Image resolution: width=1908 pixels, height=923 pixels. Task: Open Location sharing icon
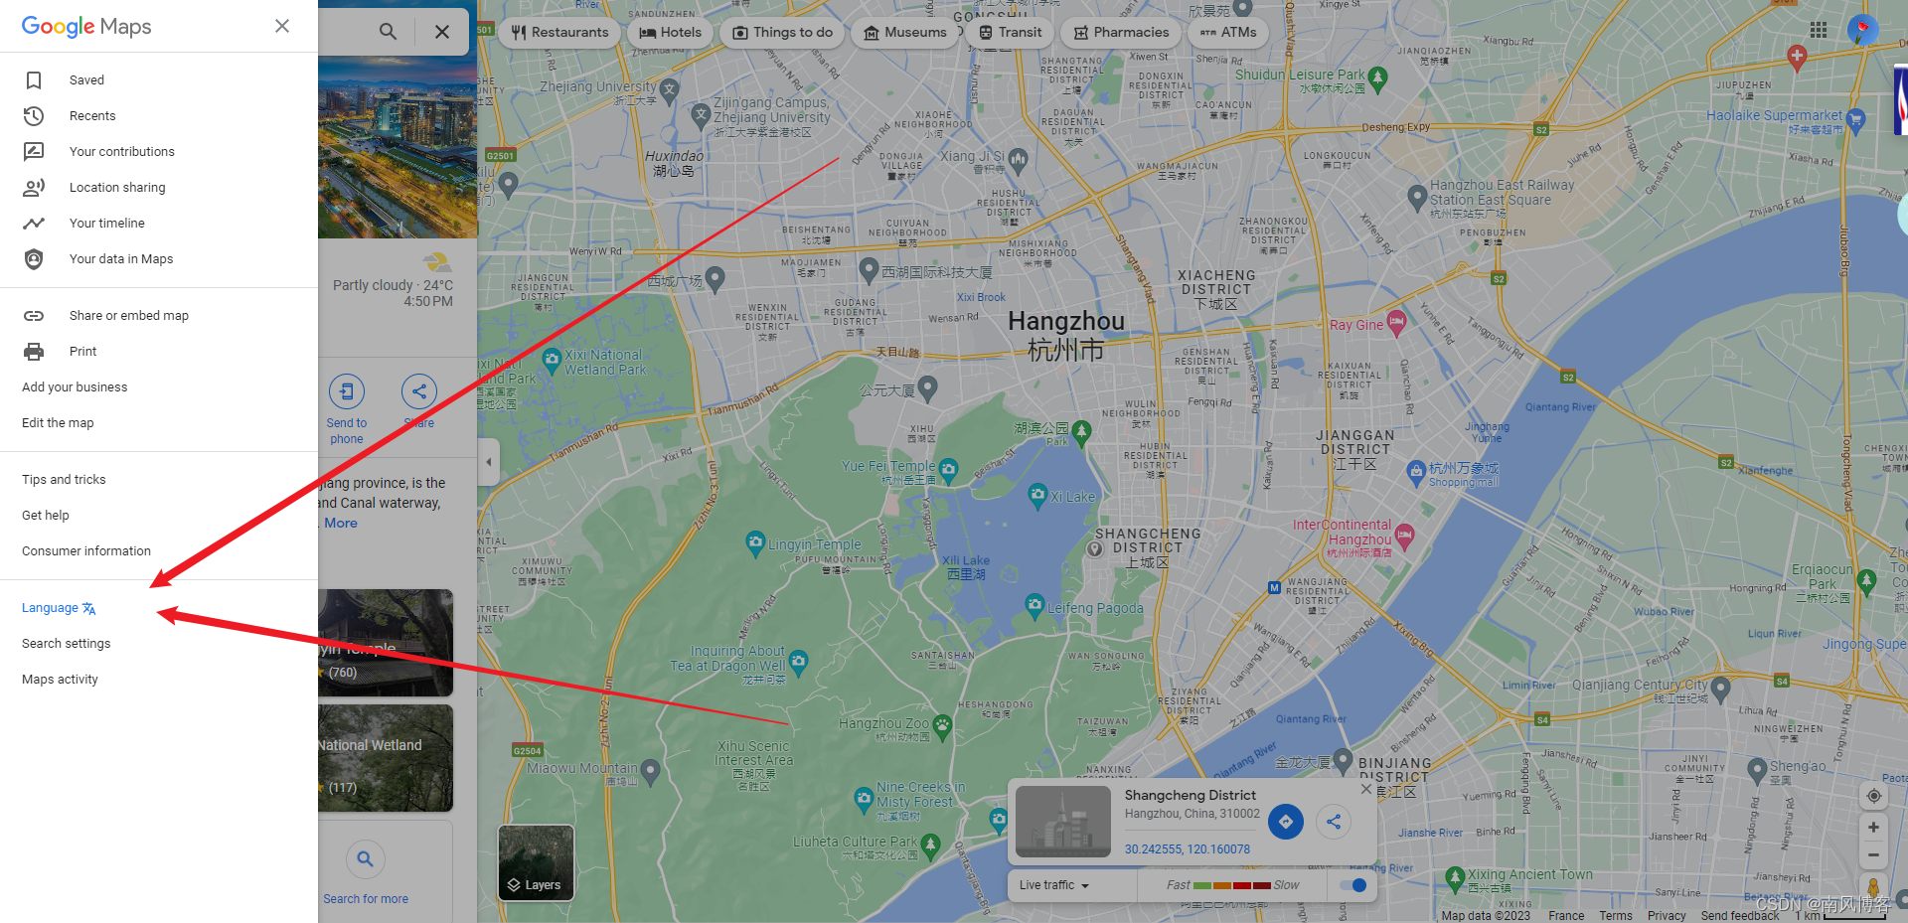point(34,188)
